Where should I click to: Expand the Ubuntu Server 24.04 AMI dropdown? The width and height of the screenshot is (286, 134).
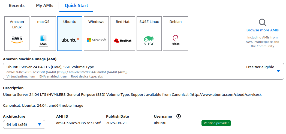click(144, 72)
